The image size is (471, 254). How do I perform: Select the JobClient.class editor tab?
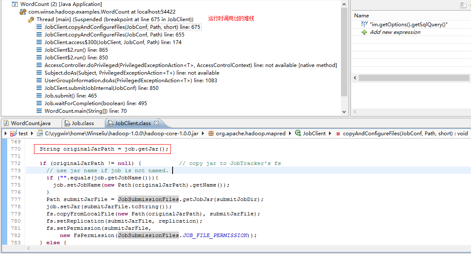click(133, 123)
